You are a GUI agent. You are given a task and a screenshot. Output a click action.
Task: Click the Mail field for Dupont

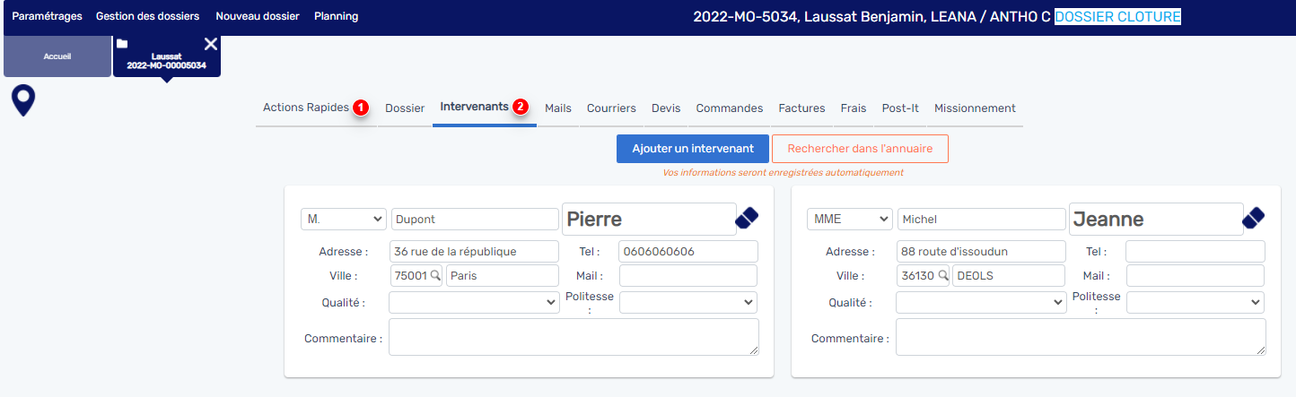[x=687, y=276]
